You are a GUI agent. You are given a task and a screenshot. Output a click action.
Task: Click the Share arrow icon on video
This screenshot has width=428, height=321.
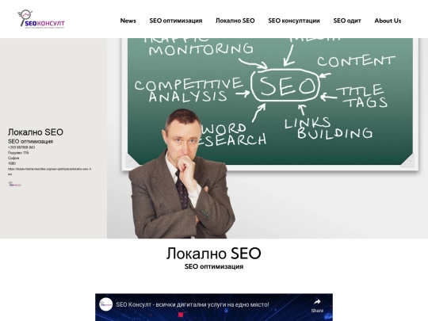coord(317,302)
